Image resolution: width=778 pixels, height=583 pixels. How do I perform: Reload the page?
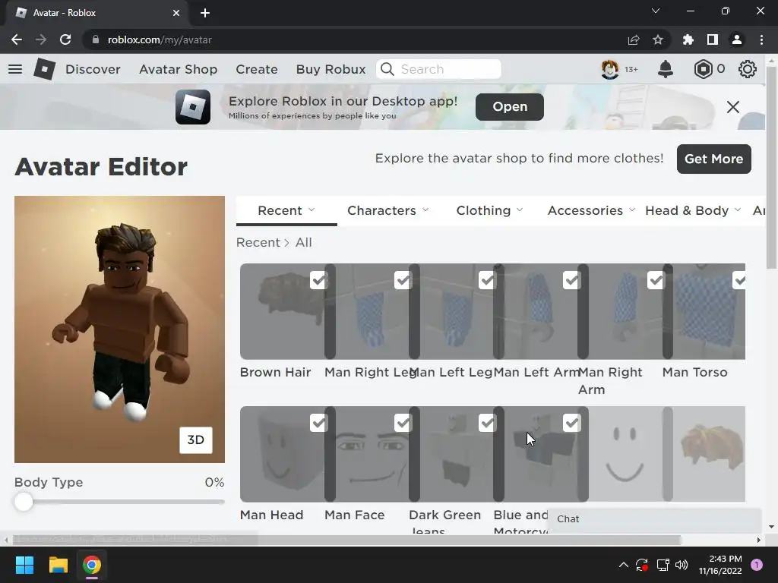click(65, 39)
